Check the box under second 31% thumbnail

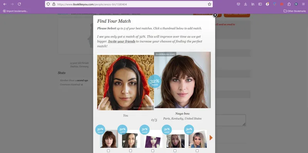pyautogui.click(x=175, y=151)
